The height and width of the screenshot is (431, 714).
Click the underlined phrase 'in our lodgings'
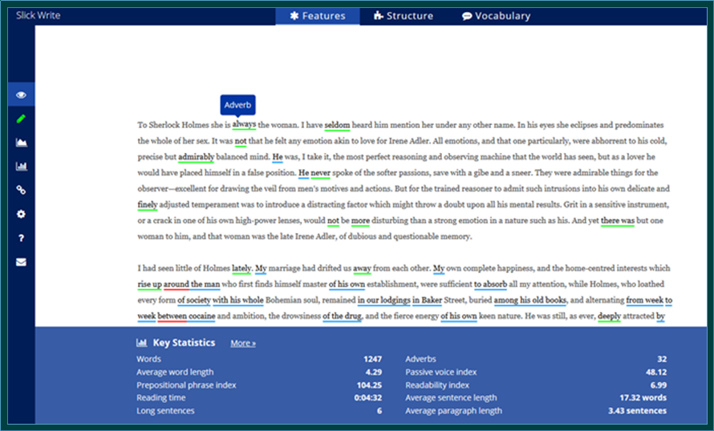coord(383,300)
